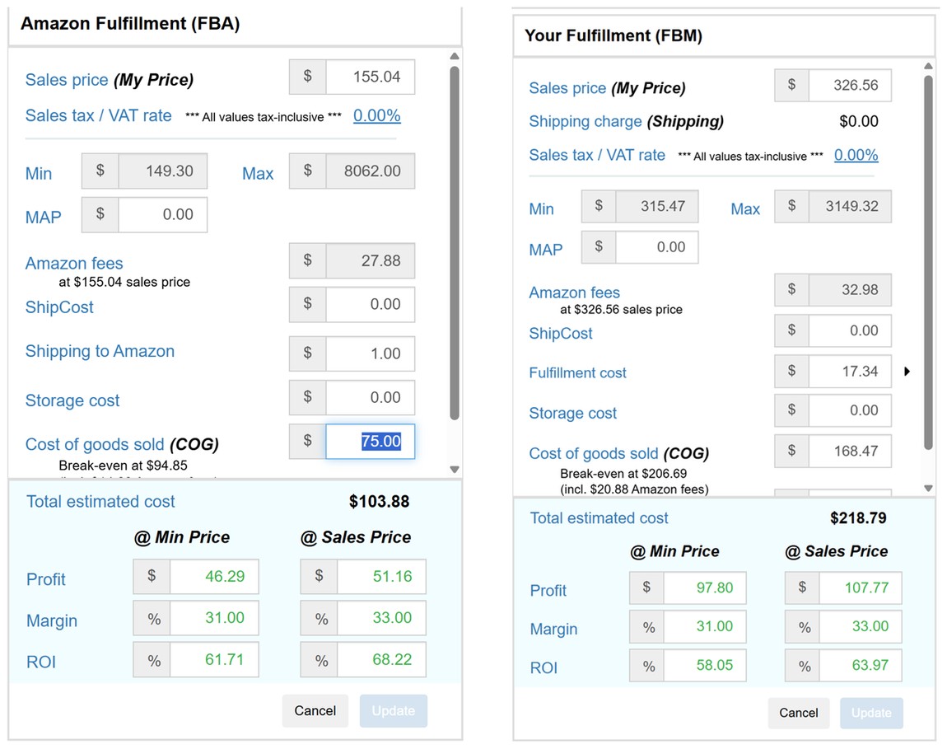Click FBM MAP input field
The image size is (947, 749).
click(x=657, y=247)
